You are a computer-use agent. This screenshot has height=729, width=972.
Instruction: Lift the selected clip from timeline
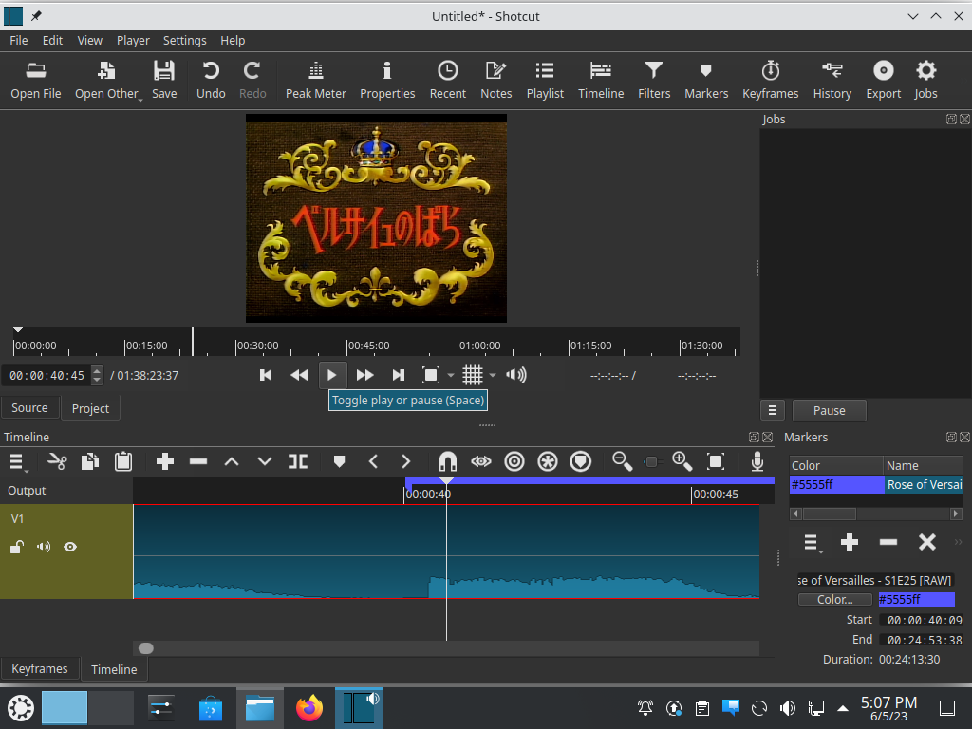pyautogui.click(x=232, y=462)
